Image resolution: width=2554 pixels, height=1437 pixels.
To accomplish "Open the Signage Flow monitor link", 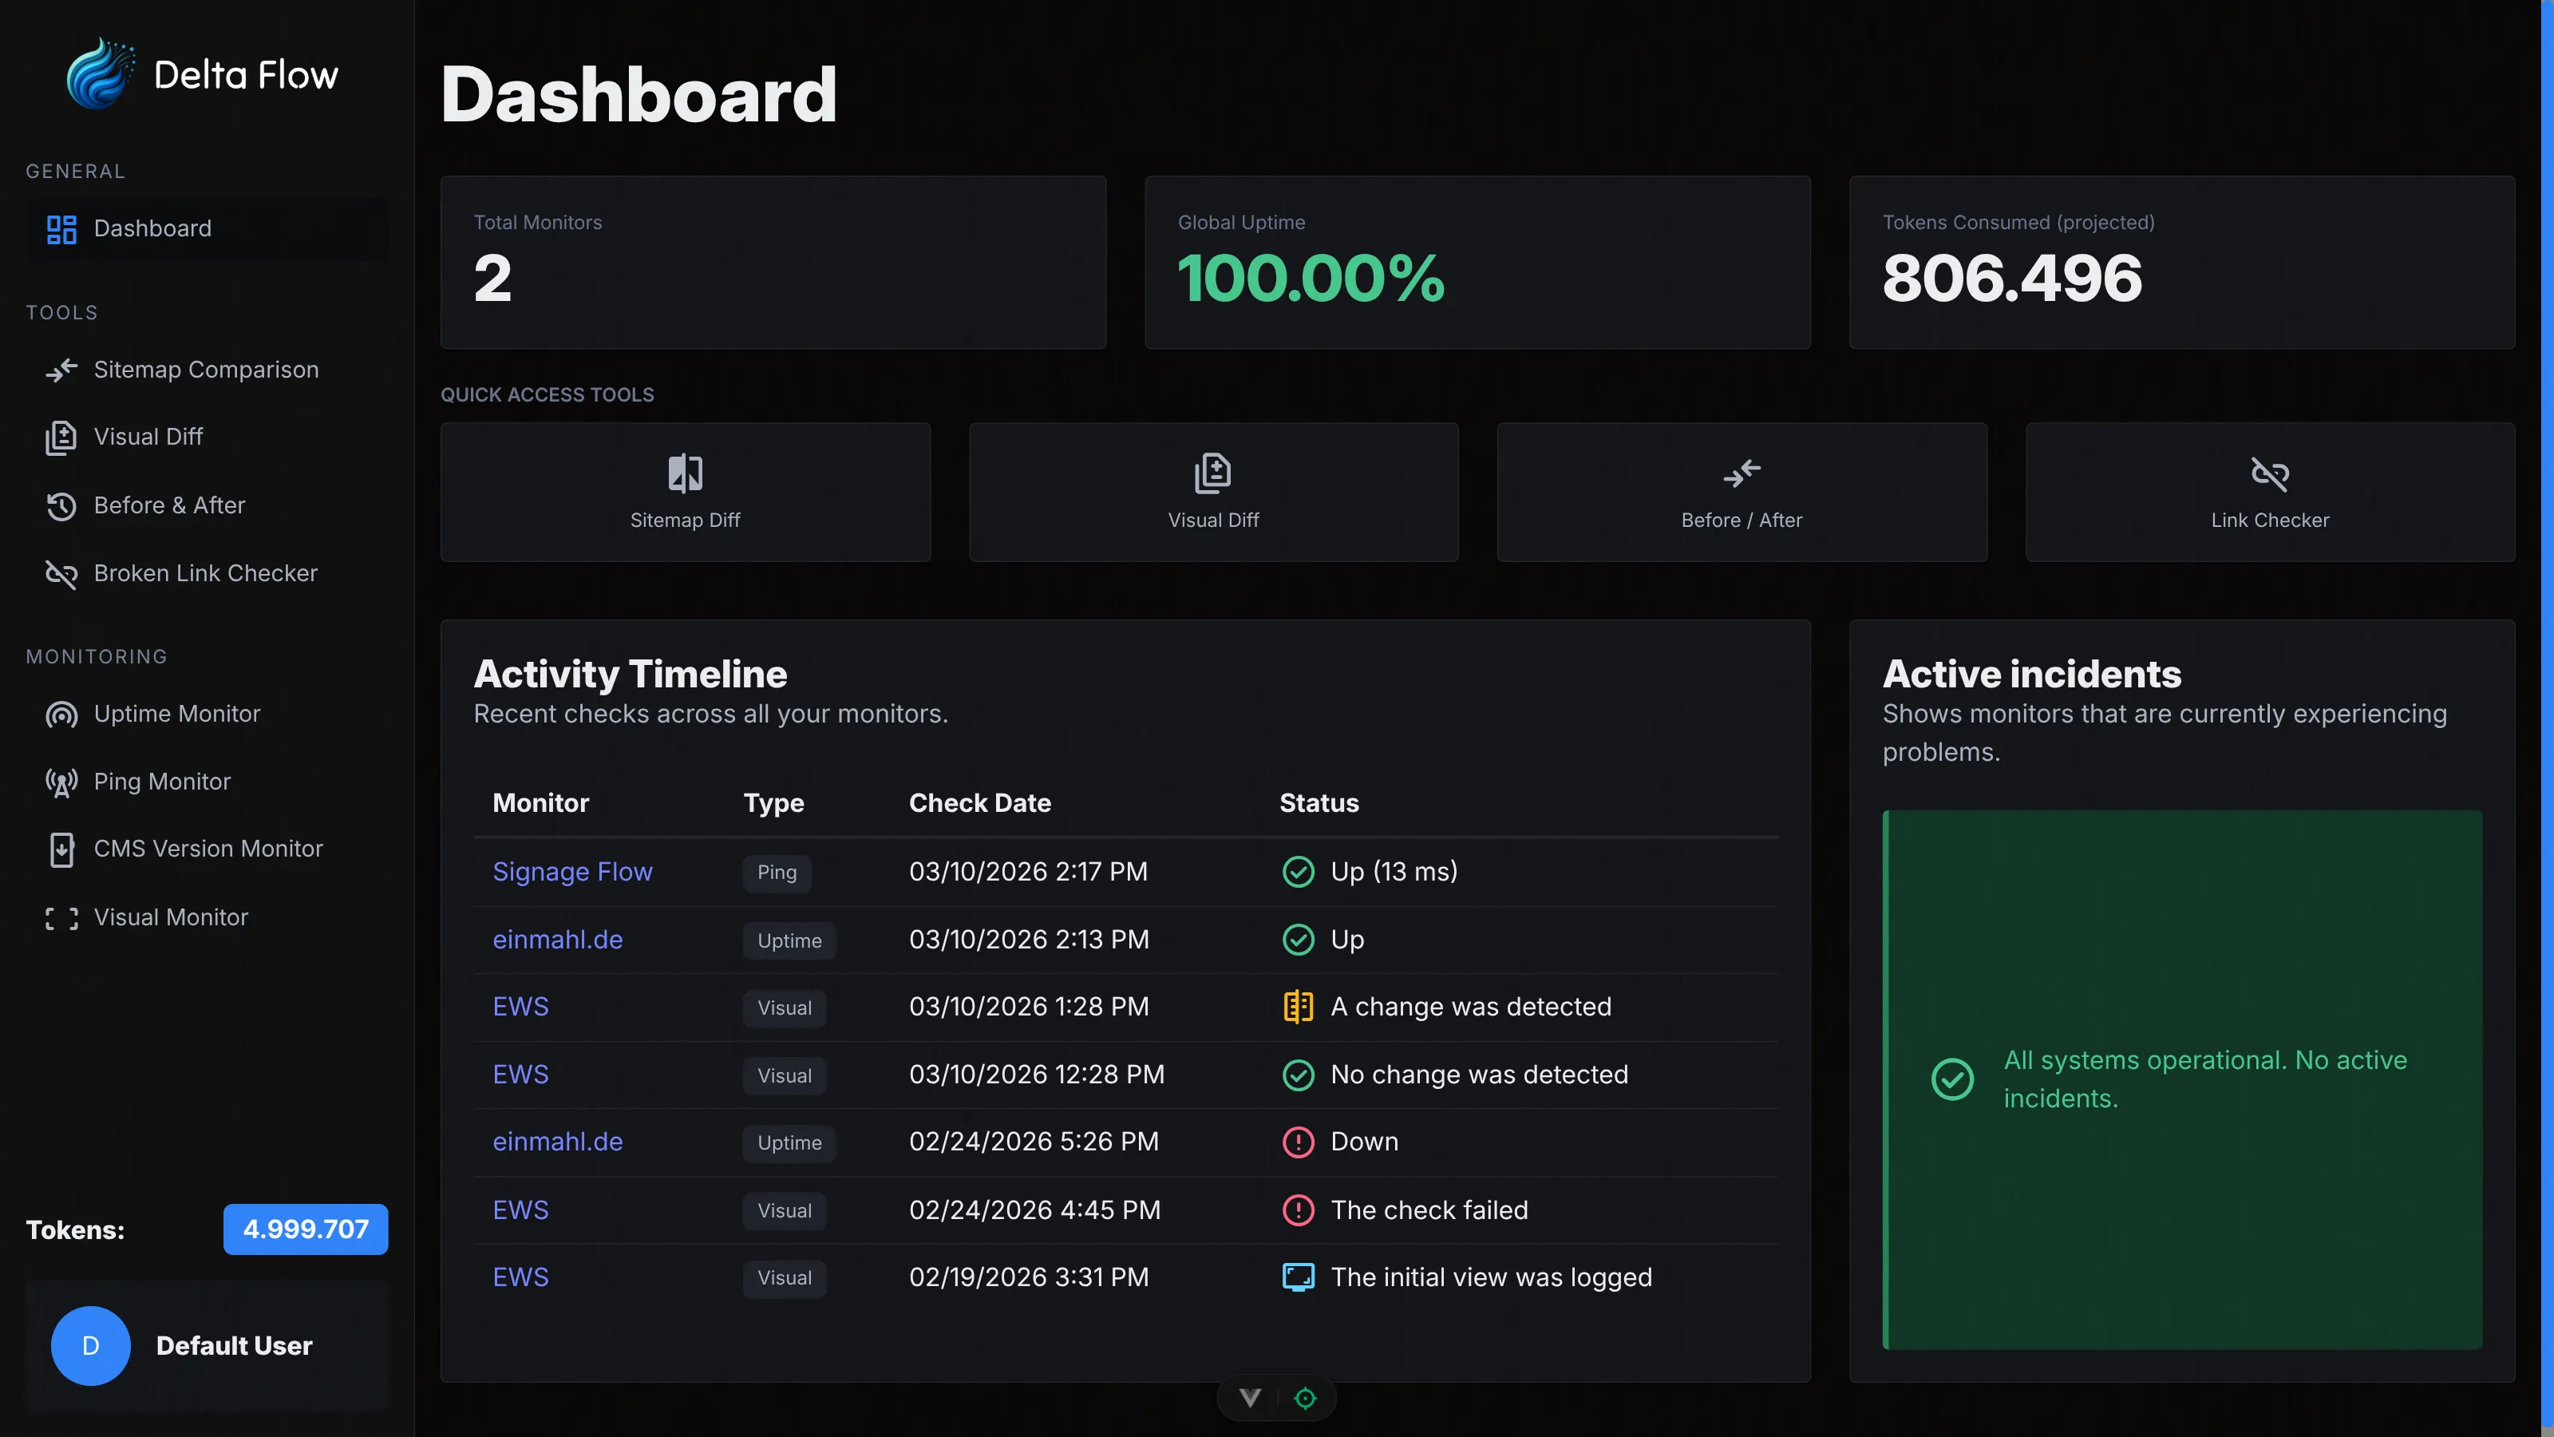I will [x=572, y=872].
